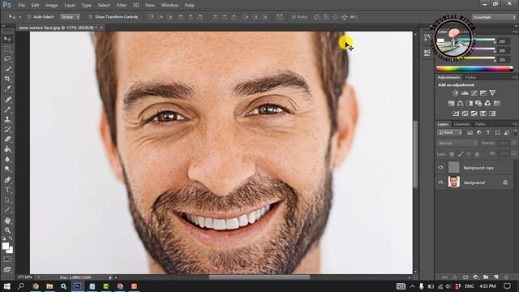This screenshot has width=519, height=292.
Task: Hide the Background copy layer
Action: 440,168
